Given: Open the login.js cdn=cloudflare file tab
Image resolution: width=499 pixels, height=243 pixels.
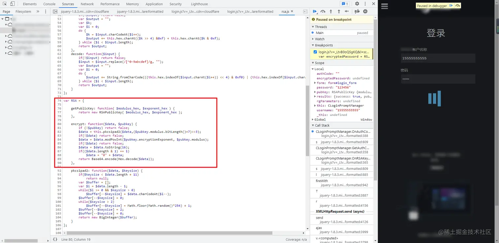Looking at the screenshot, I should point(196,12).
